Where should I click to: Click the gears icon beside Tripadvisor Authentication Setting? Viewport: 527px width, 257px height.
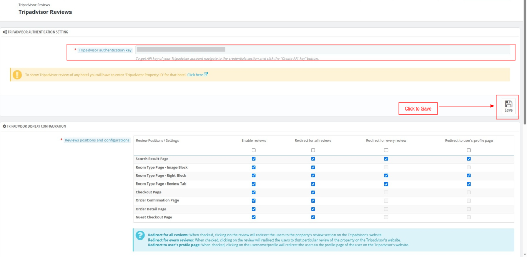(4, 32)
